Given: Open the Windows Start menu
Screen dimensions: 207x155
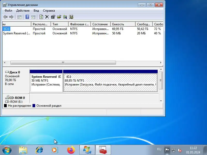Looking at the screenshot, I should pyautogui.click(x=7, y=150).
